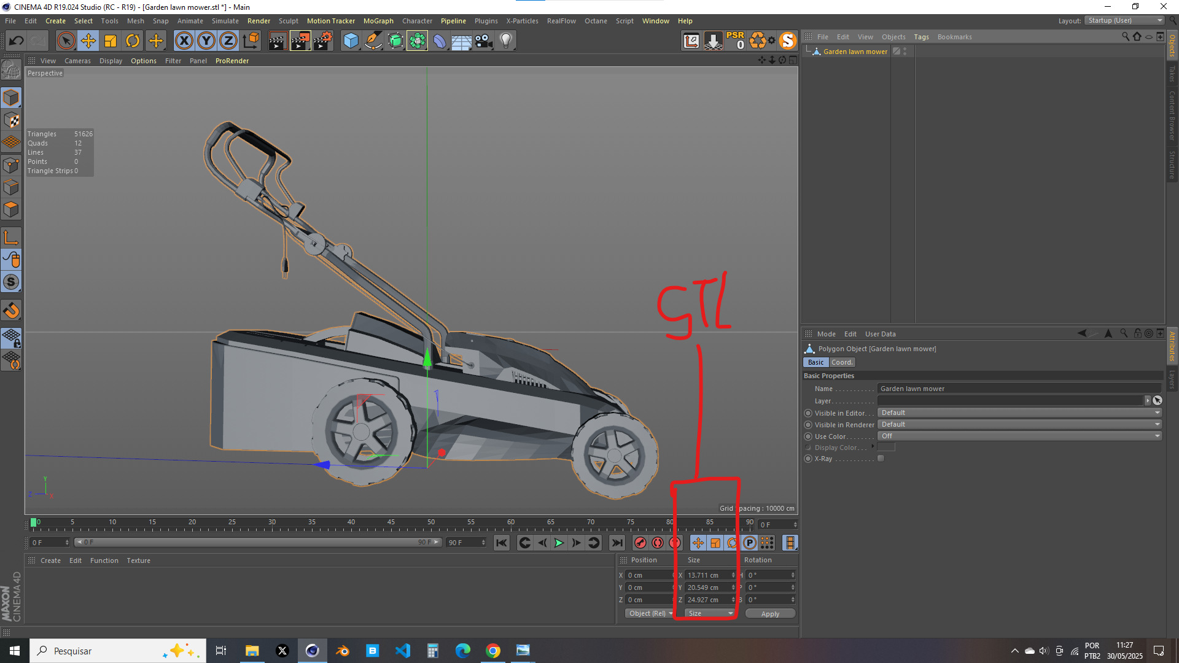Open the Camera object icon
This screenshot has height=663, width=1179.
483,41
